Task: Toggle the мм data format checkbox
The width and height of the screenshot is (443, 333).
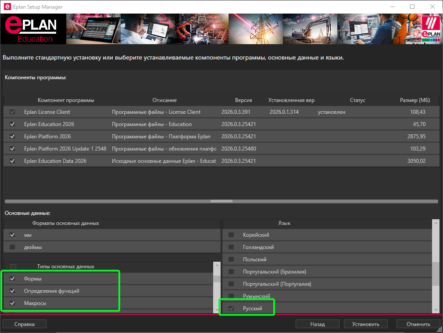Action: (x=12, y=235)
